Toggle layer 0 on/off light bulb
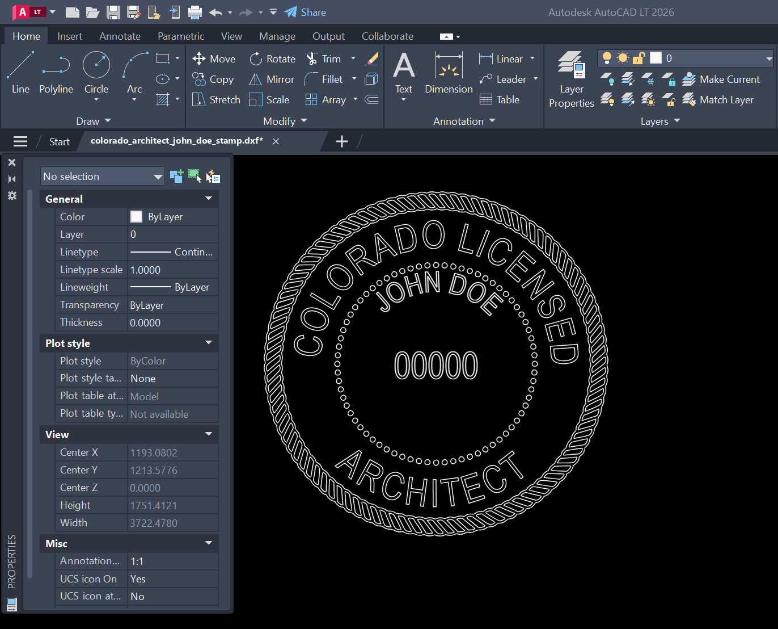Image resolution: width=778 pixels, height=629 pixels. (x=607, y=58)
